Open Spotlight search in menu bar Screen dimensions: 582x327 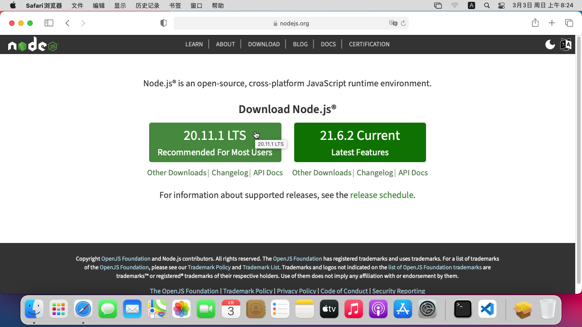[x=487, y=5]
